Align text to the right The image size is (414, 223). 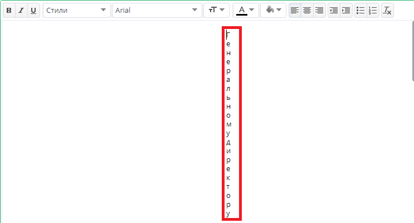(x=319, y=10)
